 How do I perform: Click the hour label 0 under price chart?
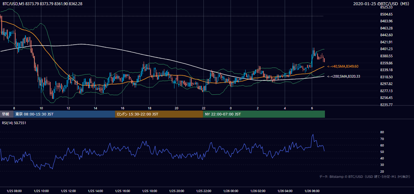pyautogui.click(x=231, y=108)
